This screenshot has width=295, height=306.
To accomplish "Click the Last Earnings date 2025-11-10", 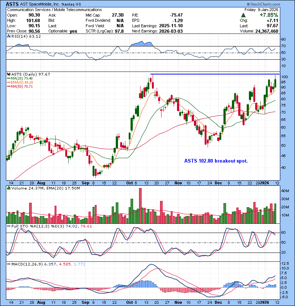I will tap(171, 26).
